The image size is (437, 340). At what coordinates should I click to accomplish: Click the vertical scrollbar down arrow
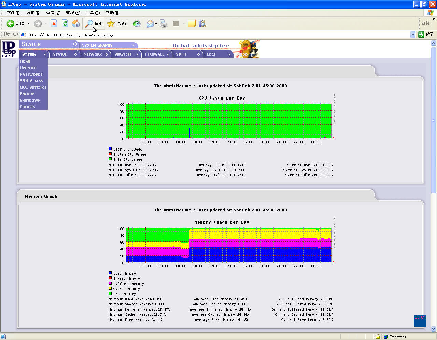(434, 329)
